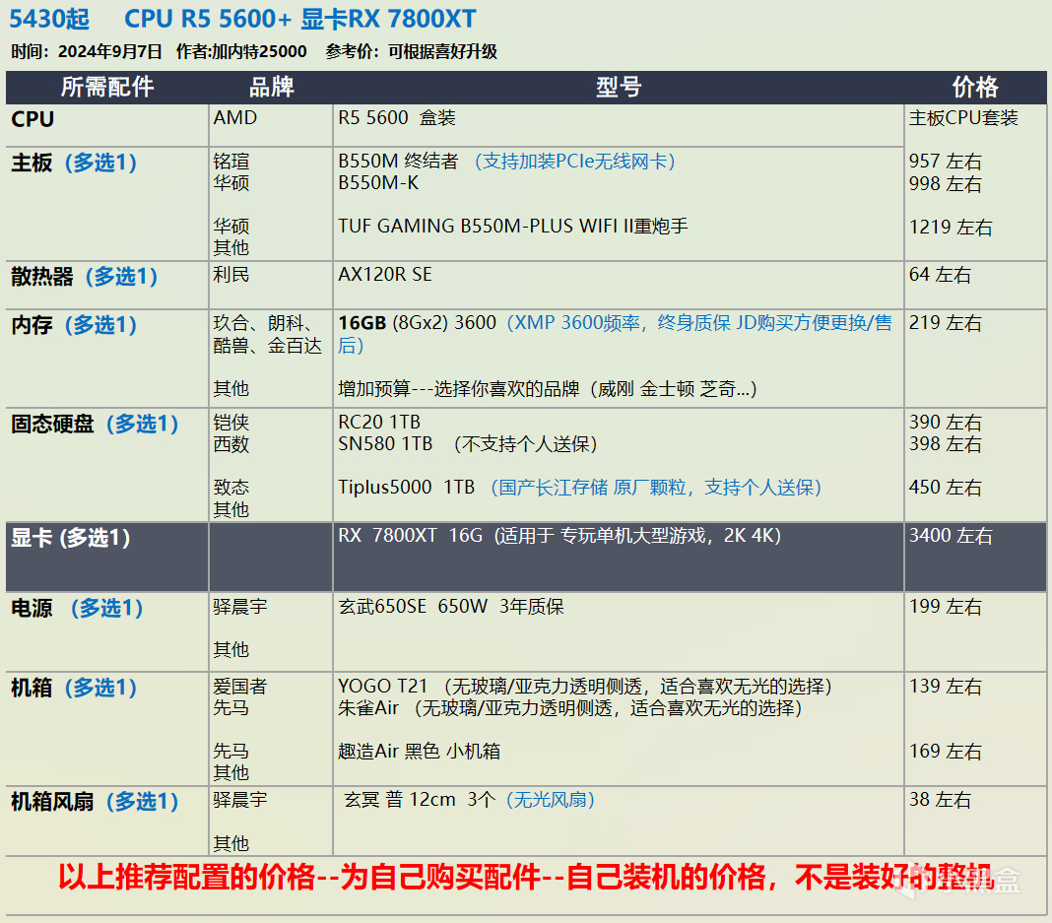Click the brand '铠侠'
The width and height of the screenshot is (1052, 923).
pyautogui.click(x=231, y=422)
